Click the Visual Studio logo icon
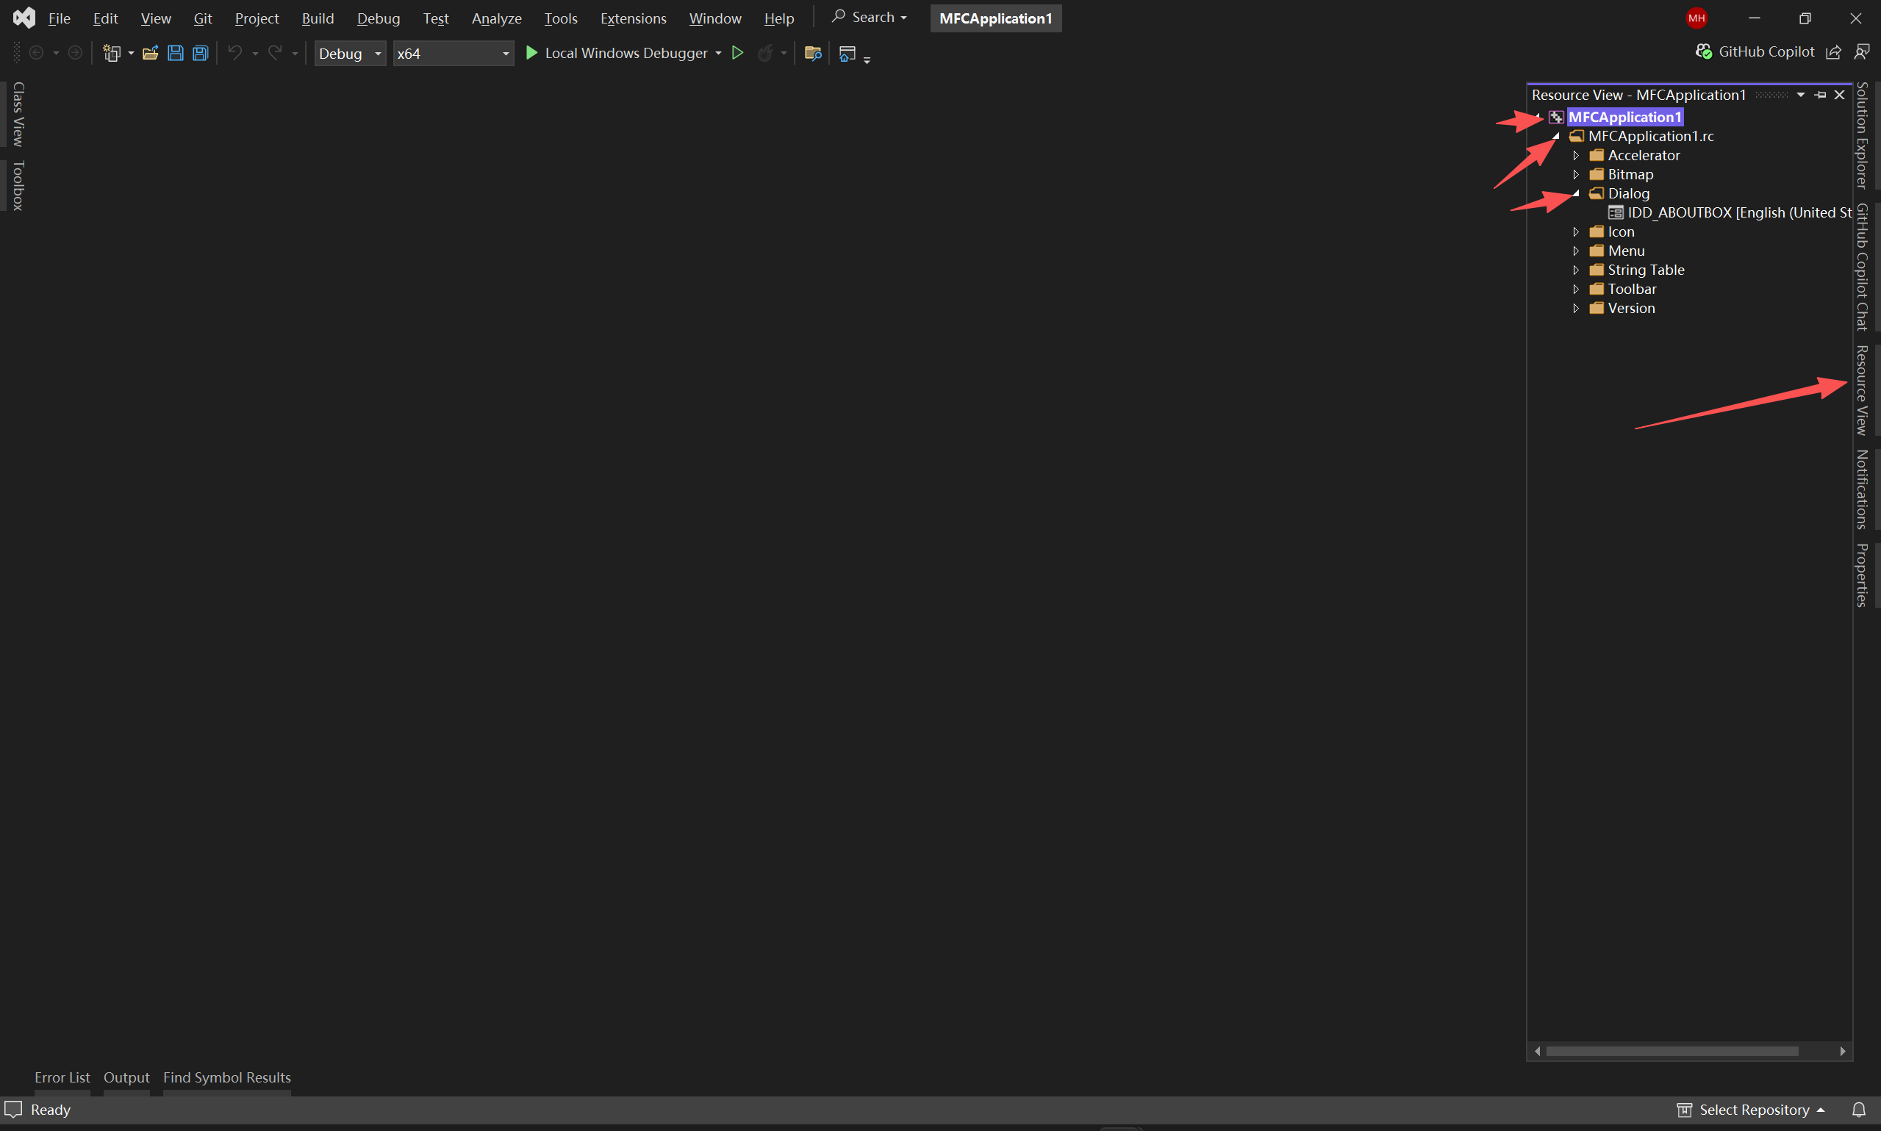Viewport: 1881px width, 1131px height. pyautogui.click(x=24, y=18)
